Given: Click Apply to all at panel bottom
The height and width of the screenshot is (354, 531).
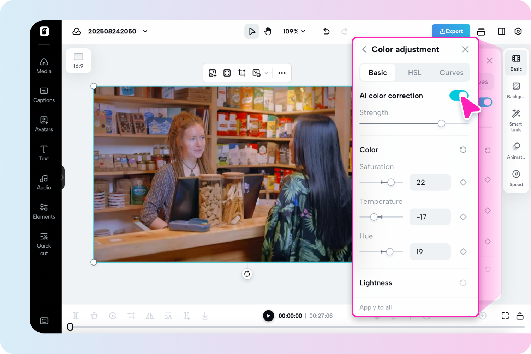Looking at the screenshot, I should pos(375,307).
